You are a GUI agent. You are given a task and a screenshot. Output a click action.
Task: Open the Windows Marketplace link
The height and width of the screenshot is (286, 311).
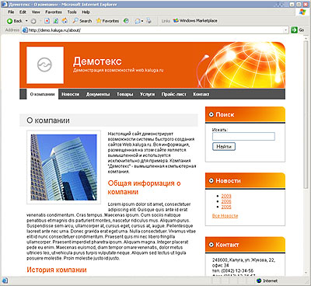tap(195, 21)
